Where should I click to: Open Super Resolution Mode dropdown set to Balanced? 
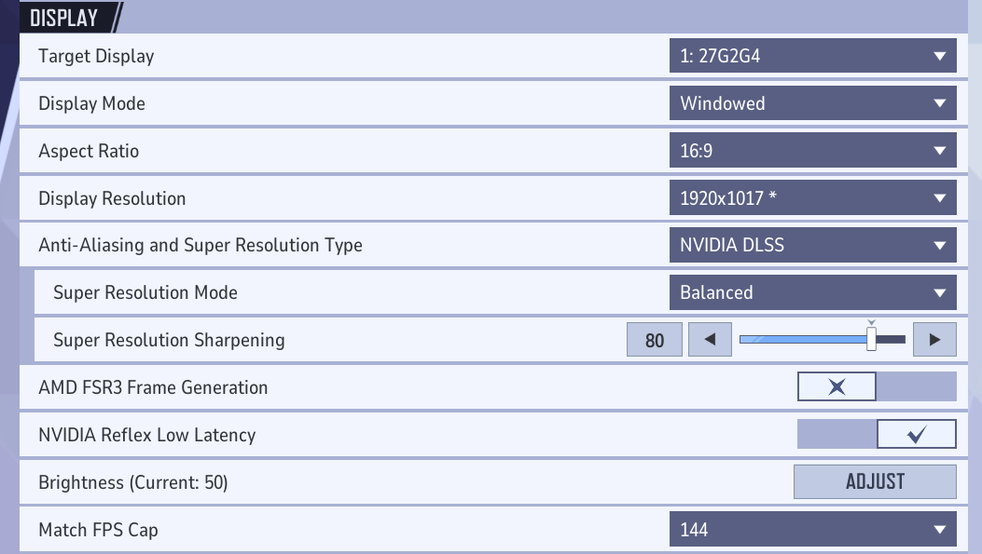811,293
